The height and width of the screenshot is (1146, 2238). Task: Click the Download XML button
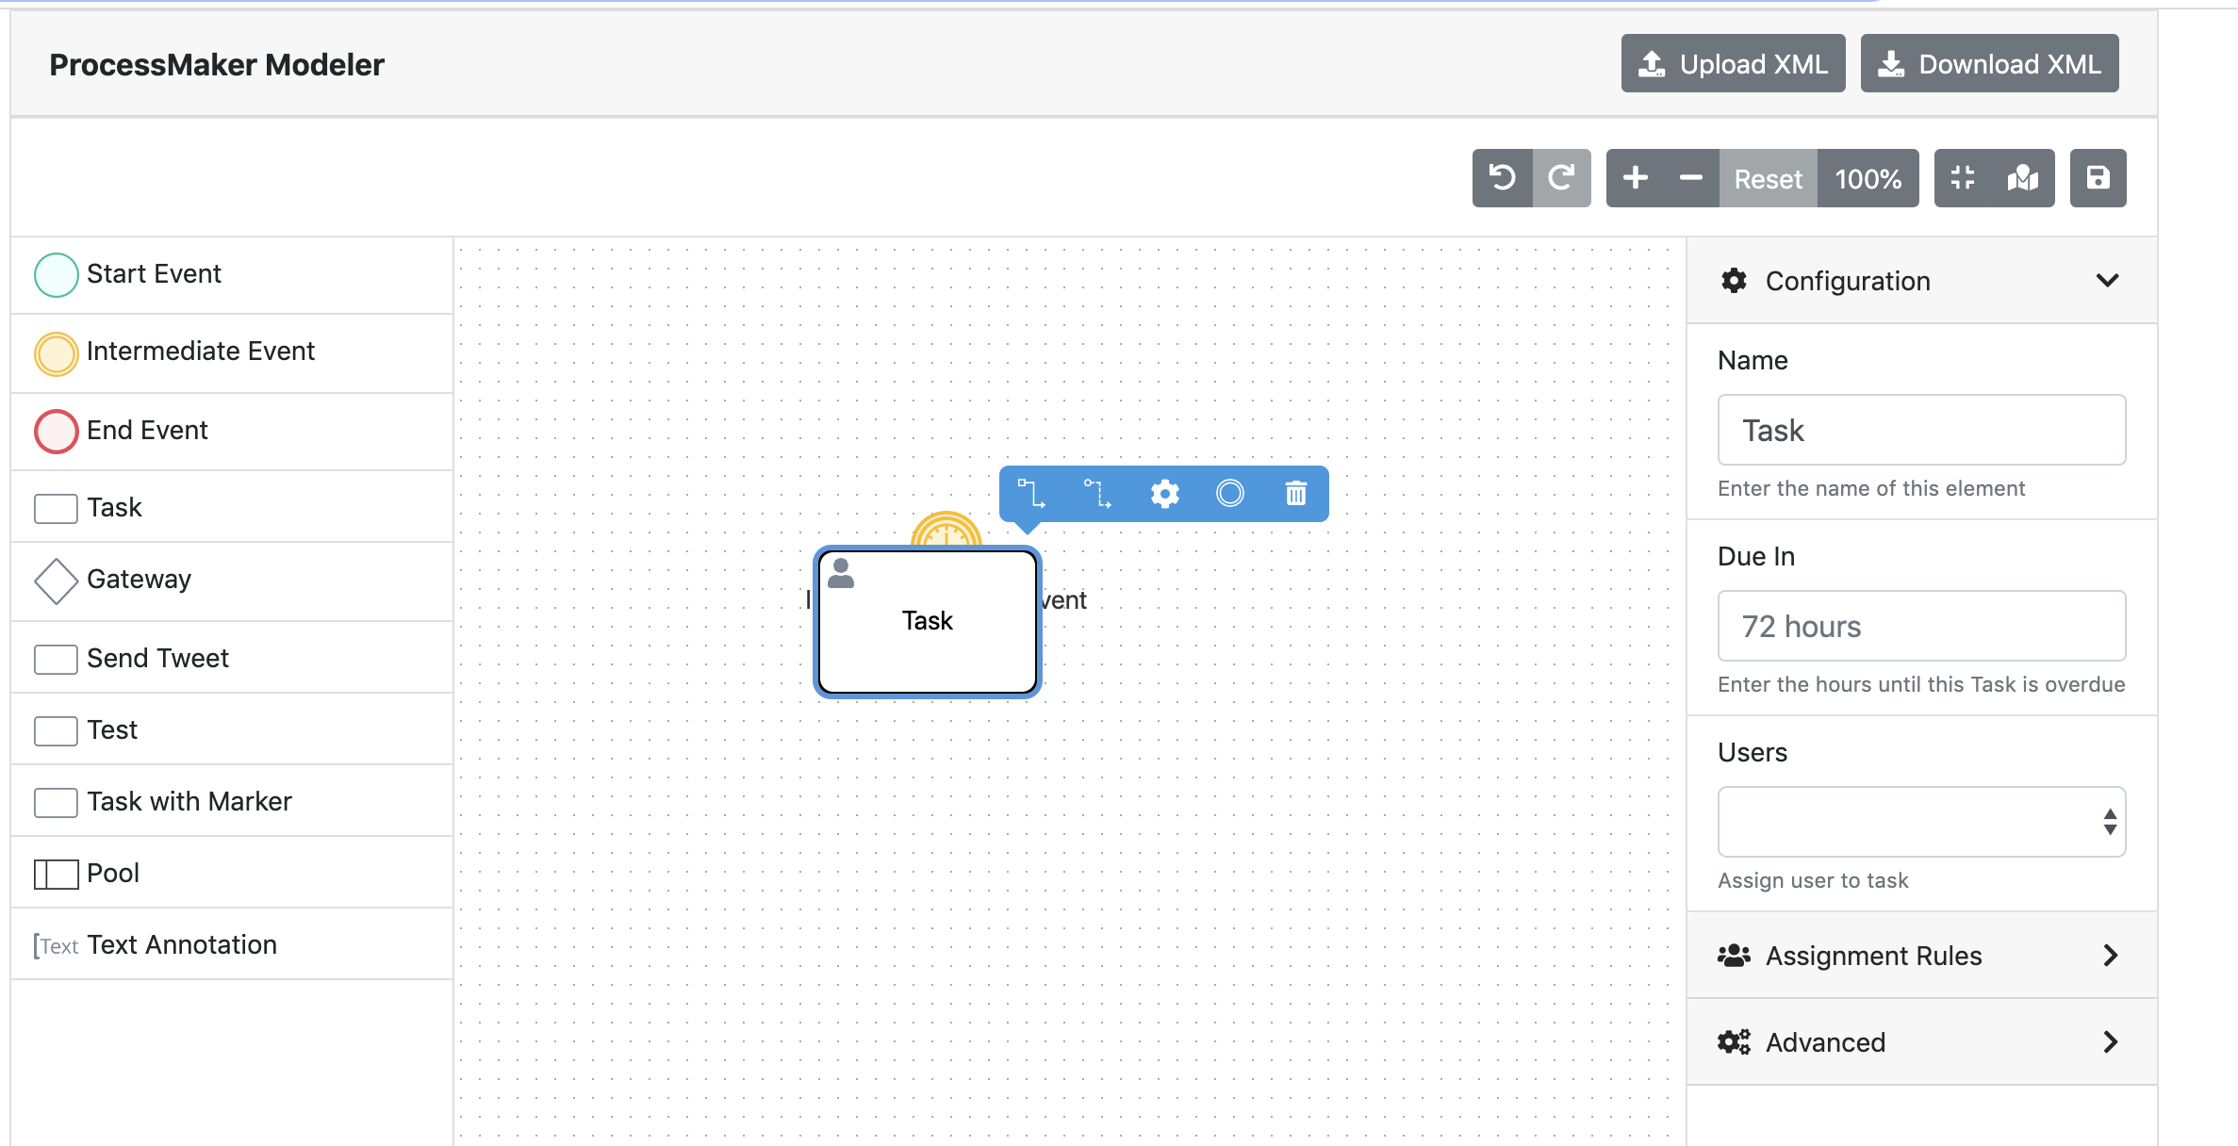(1989, 63)
